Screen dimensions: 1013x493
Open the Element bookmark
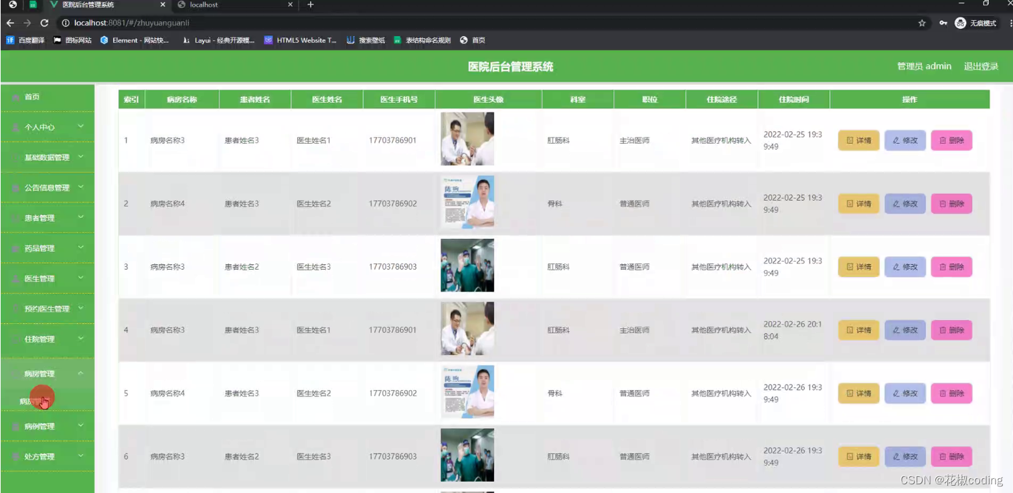pyautogui.click(x=135, y=40)
